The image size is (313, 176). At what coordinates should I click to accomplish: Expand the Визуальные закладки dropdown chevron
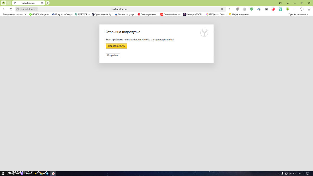click(25, 14)
